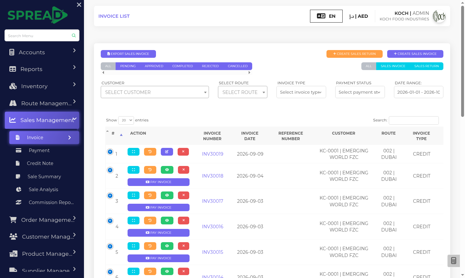Click the table Search input field
Viewport: 465px width, 278px height.
(x=414, y=120)
